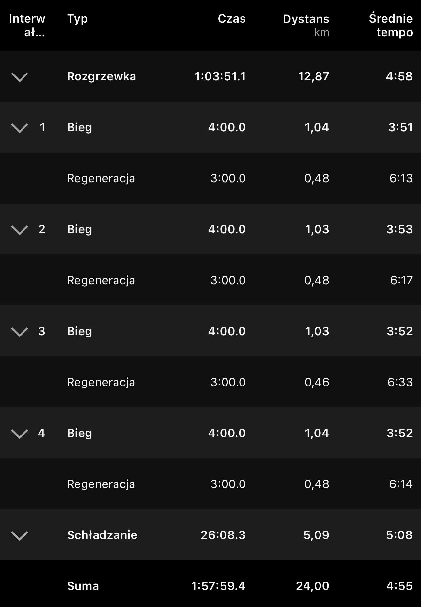Expand the Rozgrzewka warm-up row chevron
This screenshot has width=421, height=607.
(20, 77)
